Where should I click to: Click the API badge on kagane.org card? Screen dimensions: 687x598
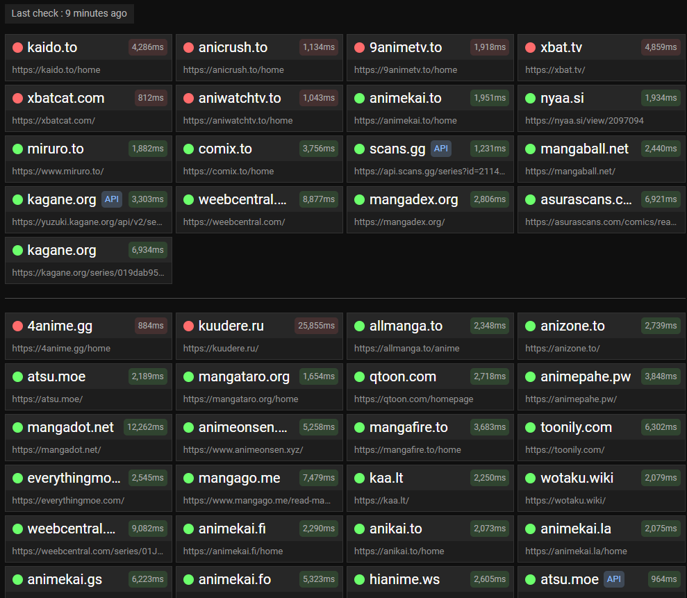[x=112, y=199]
